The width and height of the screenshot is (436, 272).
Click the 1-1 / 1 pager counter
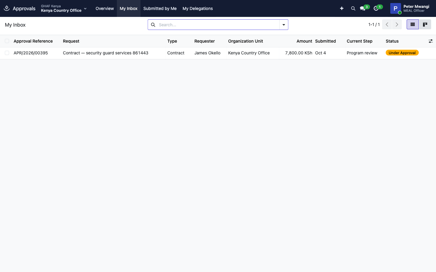[x=374, y=24]
